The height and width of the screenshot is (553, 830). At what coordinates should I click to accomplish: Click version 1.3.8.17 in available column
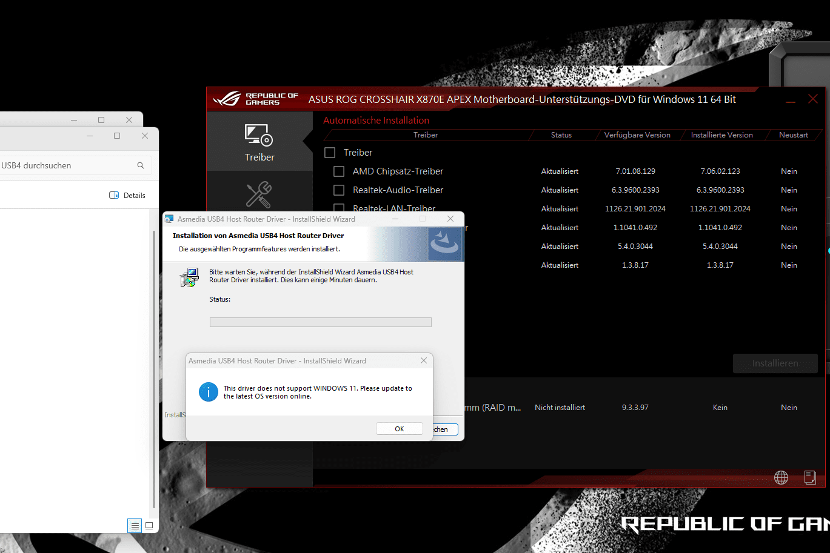tap(635, 265)
